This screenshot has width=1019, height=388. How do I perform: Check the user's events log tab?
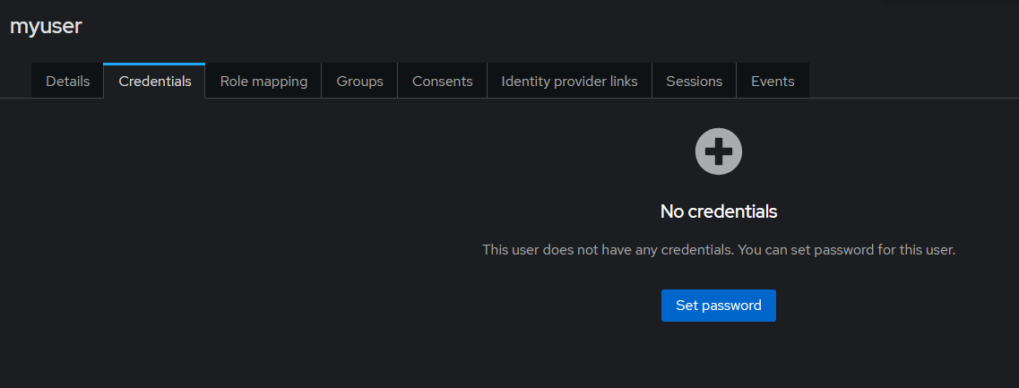(x=773, y=81)
